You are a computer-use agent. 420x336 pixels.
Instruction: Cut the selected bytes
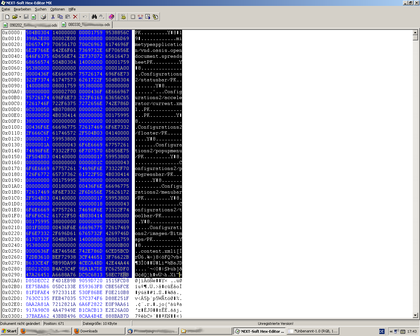[x=53, y=17]
